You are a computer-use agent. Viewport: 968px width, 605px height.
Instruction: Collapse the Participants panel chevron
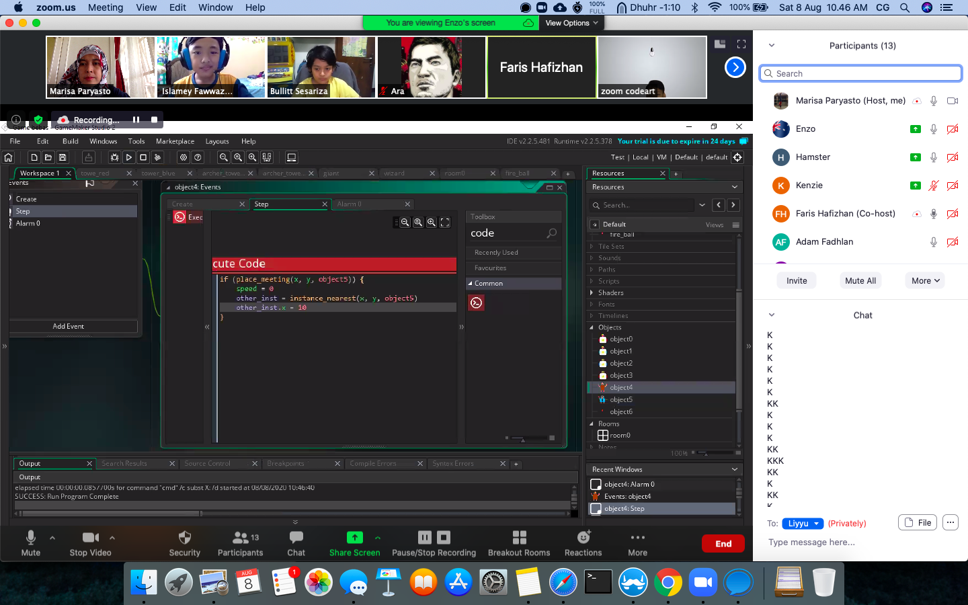pos(772,46)
